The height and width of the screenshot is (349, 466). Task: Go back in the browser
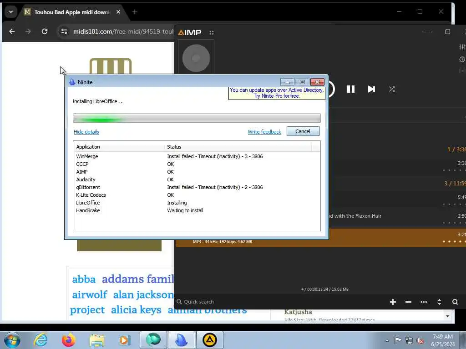pyautogui.click(x=12, y=31)
